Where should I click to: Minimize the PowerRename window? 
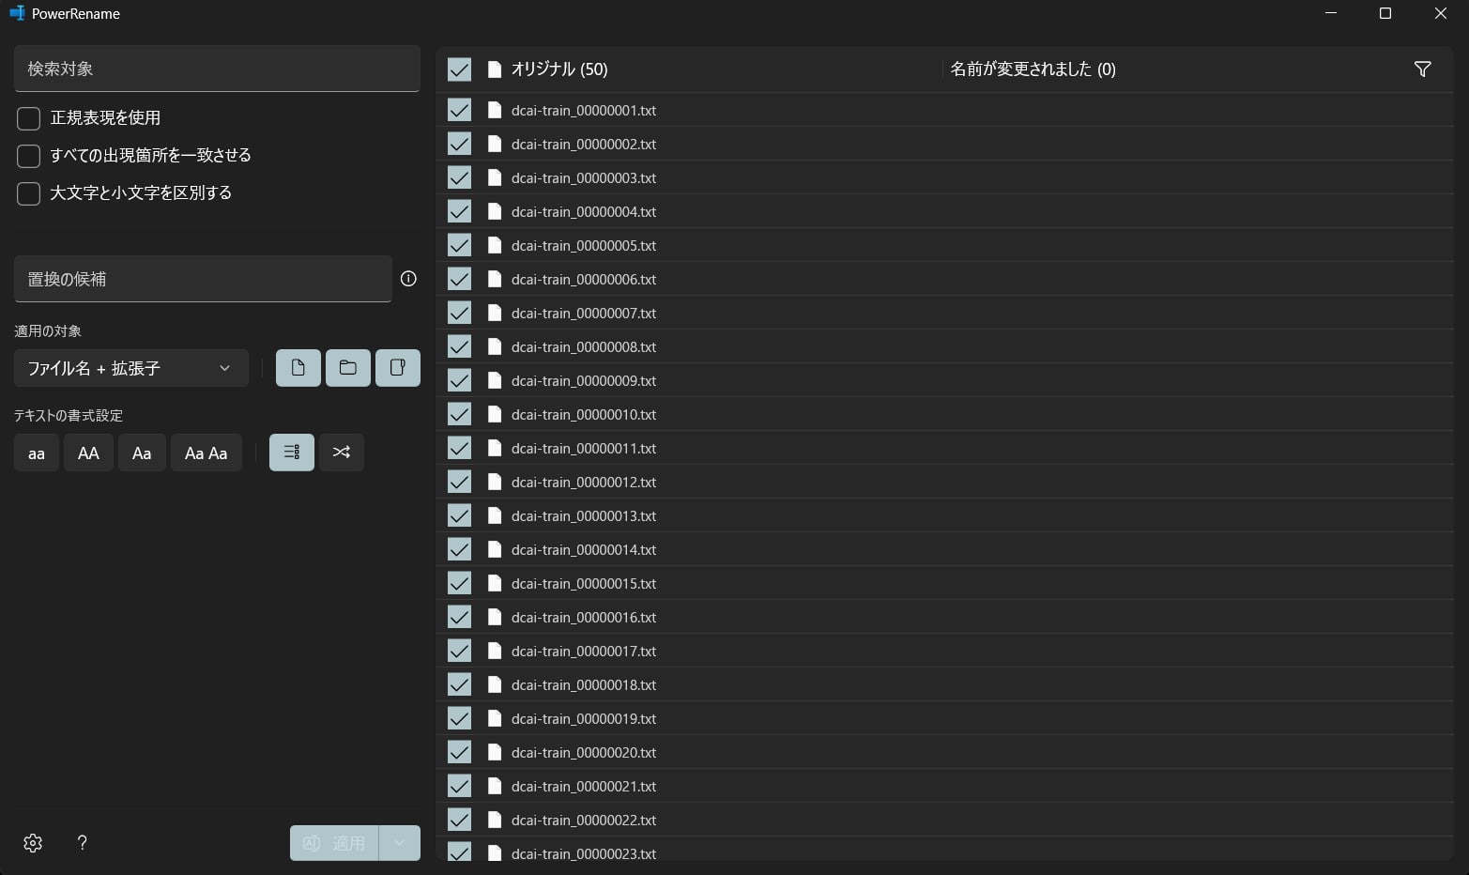point(1331,13)
